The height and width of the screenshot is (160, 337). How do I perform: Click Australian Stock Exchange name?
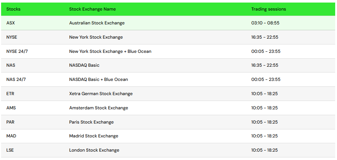click(x=97, y=23)
